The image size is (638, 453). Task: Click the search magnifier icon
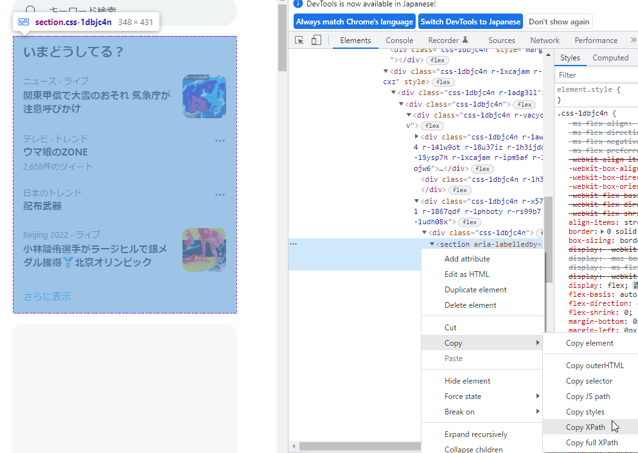point(31,10)
